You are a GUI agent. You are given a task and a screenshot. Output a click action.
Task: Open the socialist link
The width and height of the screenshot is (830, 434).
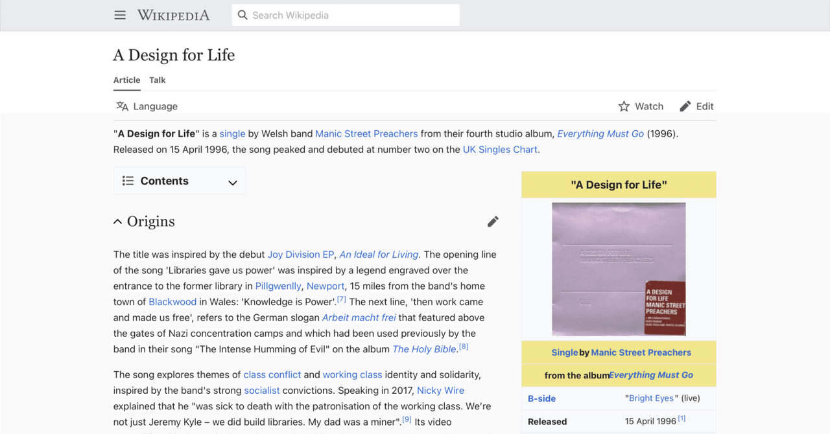262,391
